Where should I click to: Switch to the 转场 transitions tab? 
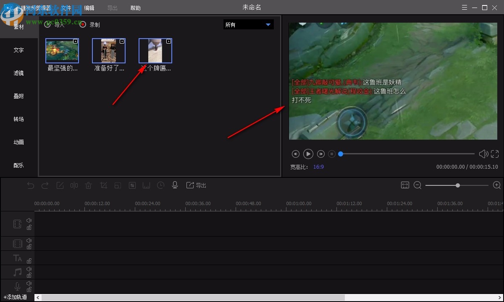coord(18,119)
